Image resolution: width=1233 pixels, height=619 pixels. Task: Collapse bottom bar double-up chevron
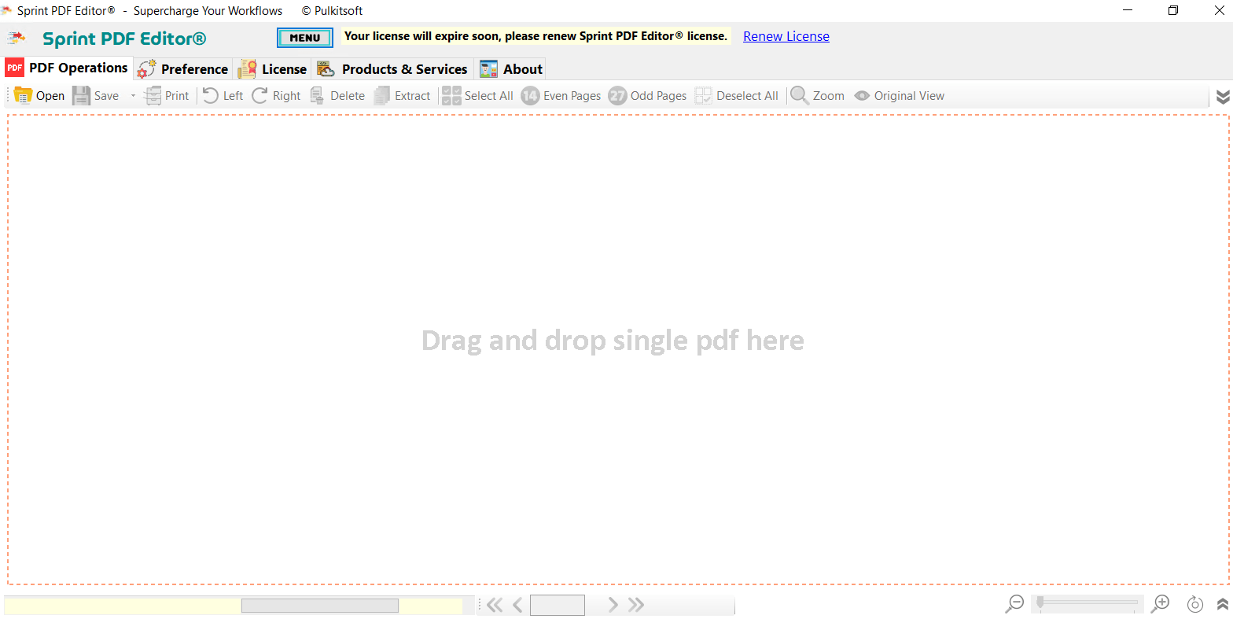(x=1223, y=604)
